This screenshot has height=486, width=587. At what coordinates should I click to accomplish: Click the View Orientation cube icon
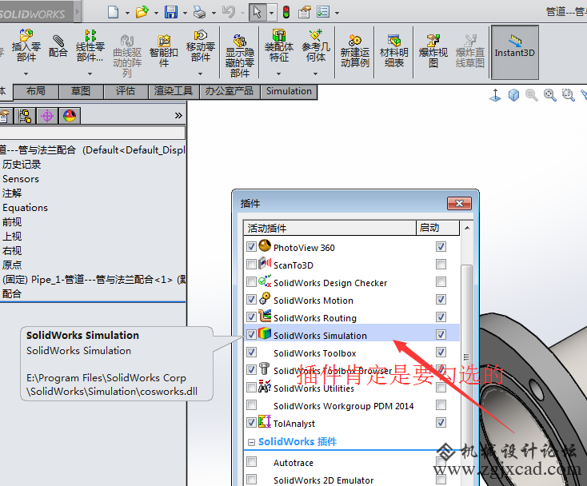click(513, 95)
